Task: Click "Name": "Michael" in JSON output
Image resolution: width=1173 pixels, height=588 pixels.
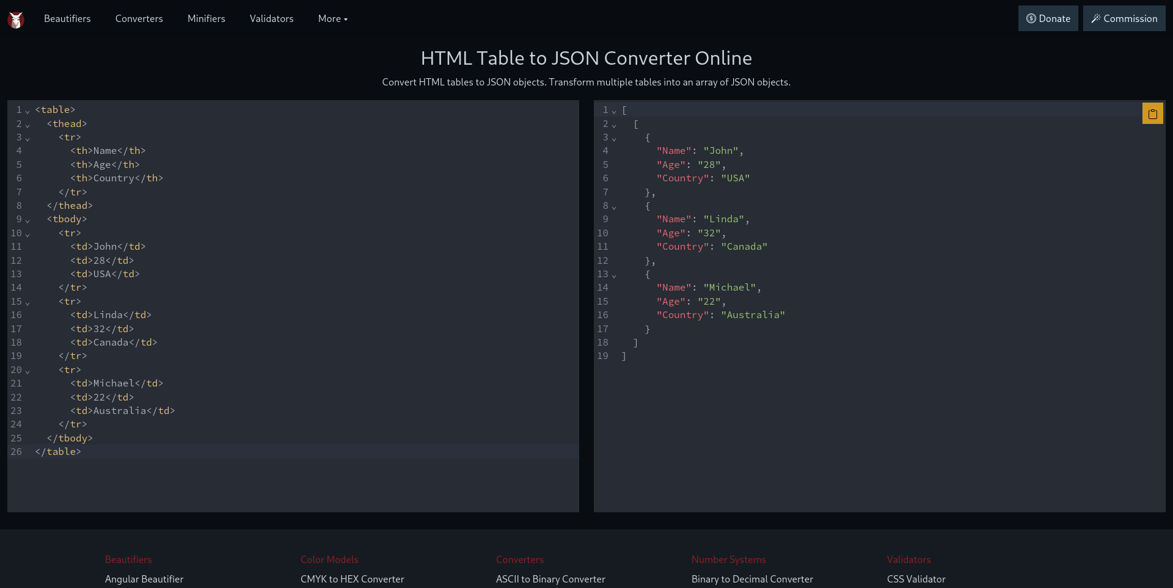Action: (709, 288)
